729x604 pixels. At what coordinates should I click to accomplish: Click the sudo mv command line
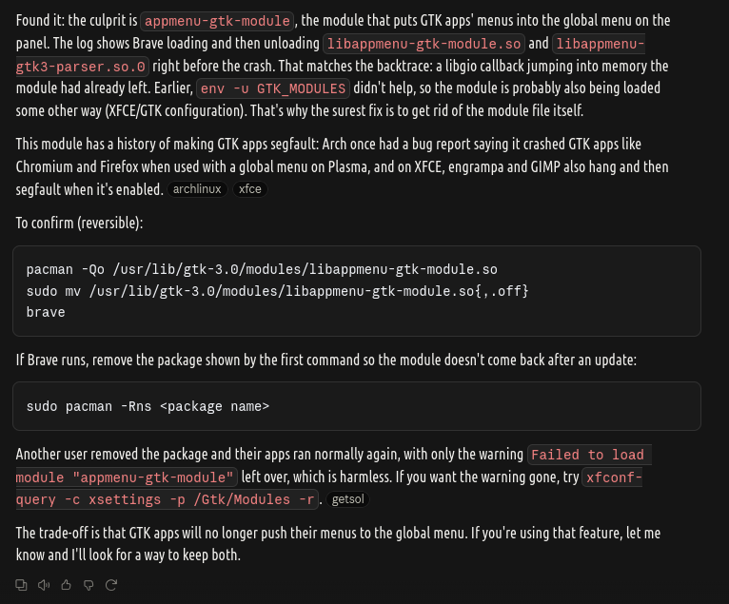278,291
